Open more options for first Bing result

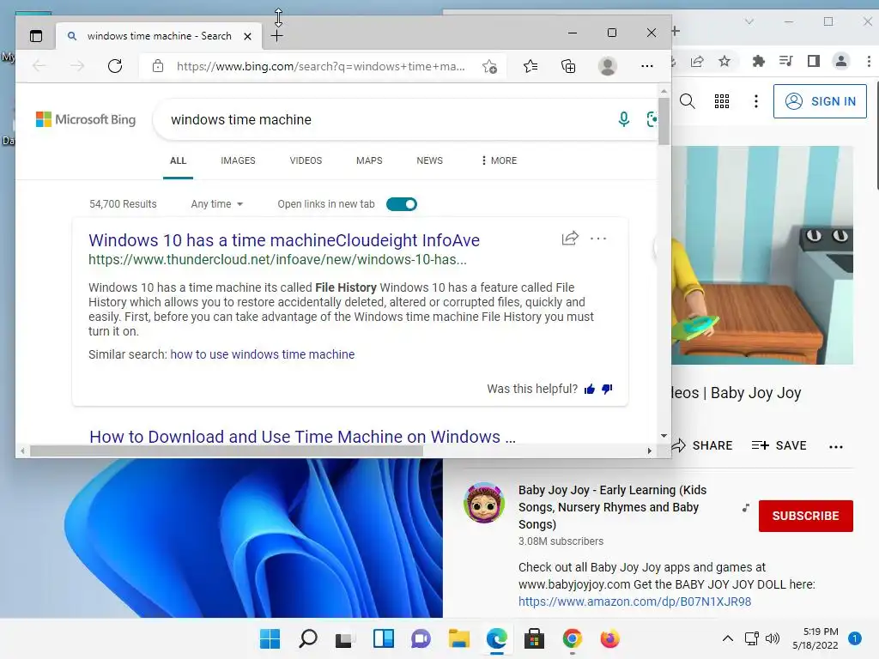pos(598,239)
